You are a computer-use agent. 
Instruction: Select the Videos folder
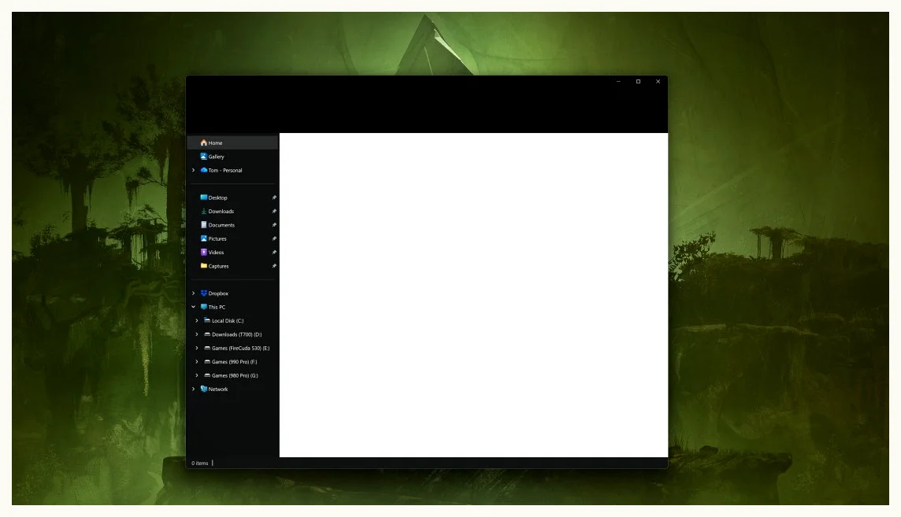point(216,253)
